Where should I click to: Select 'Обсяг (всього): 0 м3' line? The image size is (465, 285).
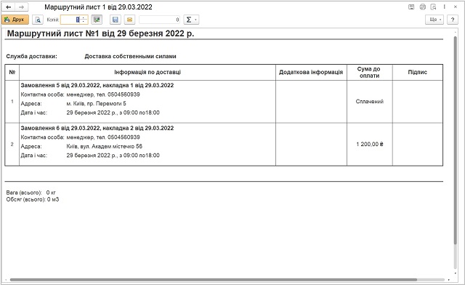(33, 199)
